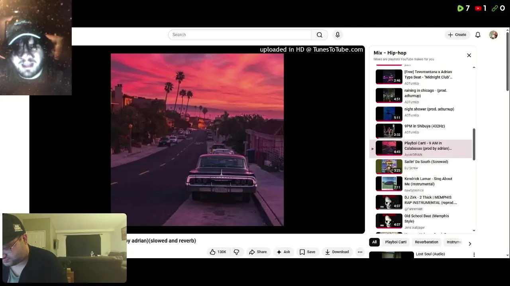Open the Lost Soul (Audio) video thumbnail
The width and height of the screenshot is (510, 286).
point(391,255)
